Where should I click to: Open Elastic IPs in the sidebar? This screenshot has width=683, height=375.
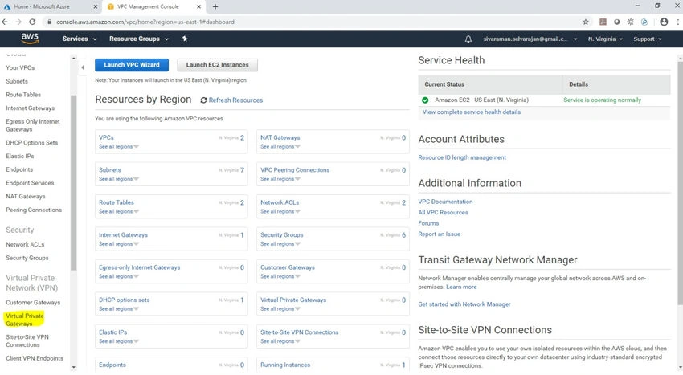(x=19, y=156)
